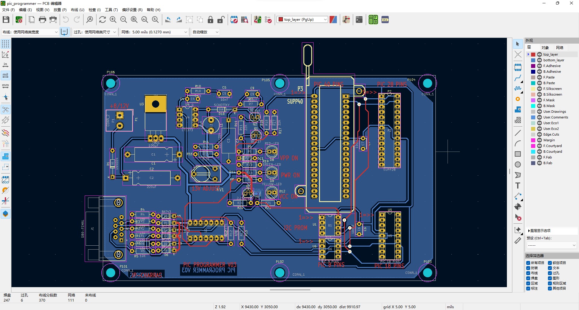The height and width of the screenshot is (310, 579).
Task: Select the User.Comments layer row
Action: coord(552,117)
